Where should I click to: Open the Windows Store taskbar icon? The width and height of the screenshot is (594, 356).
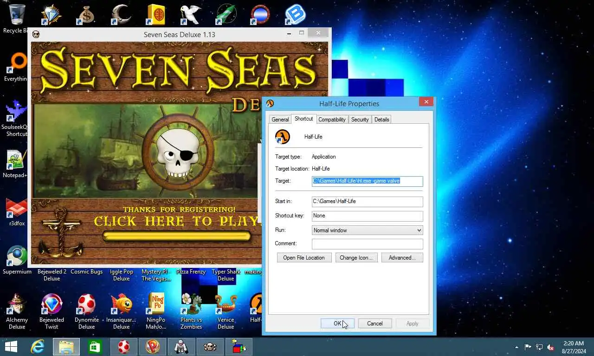[95, 347]
